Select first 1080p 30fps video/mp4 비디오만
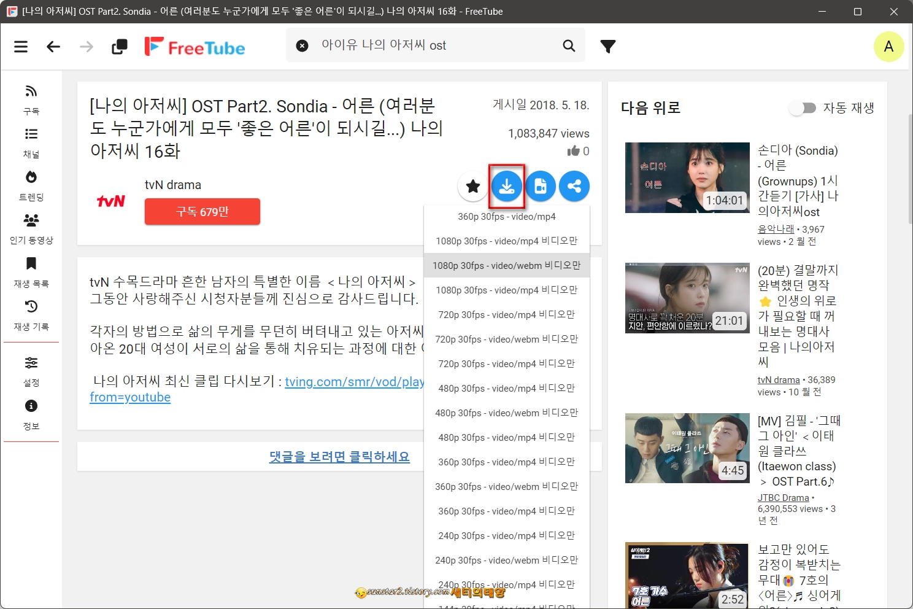913x609 pixels. pos(507,241)
